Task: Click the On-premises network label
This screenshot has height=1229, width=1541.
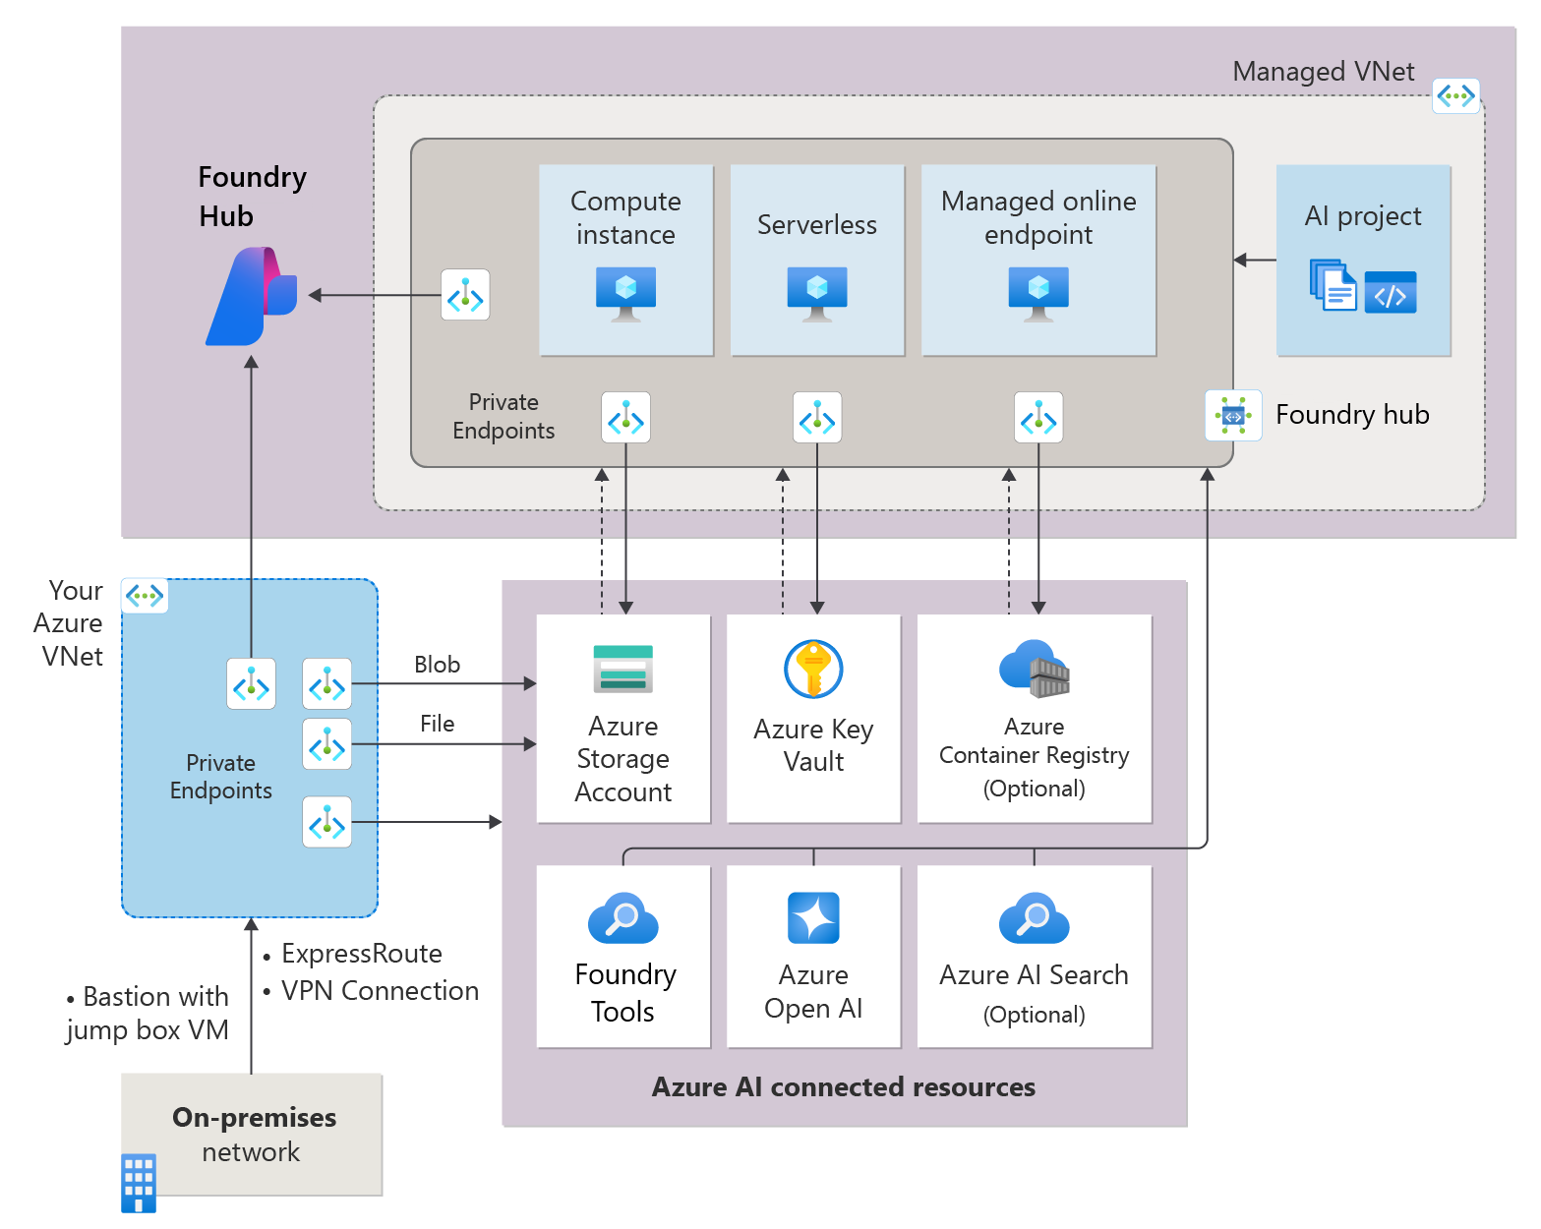Action: 254,1135
